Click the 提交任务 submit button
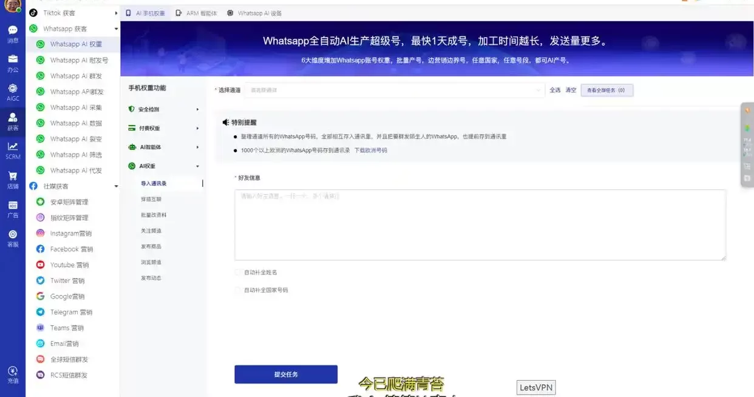754x397 pixels. coord(285,374)
